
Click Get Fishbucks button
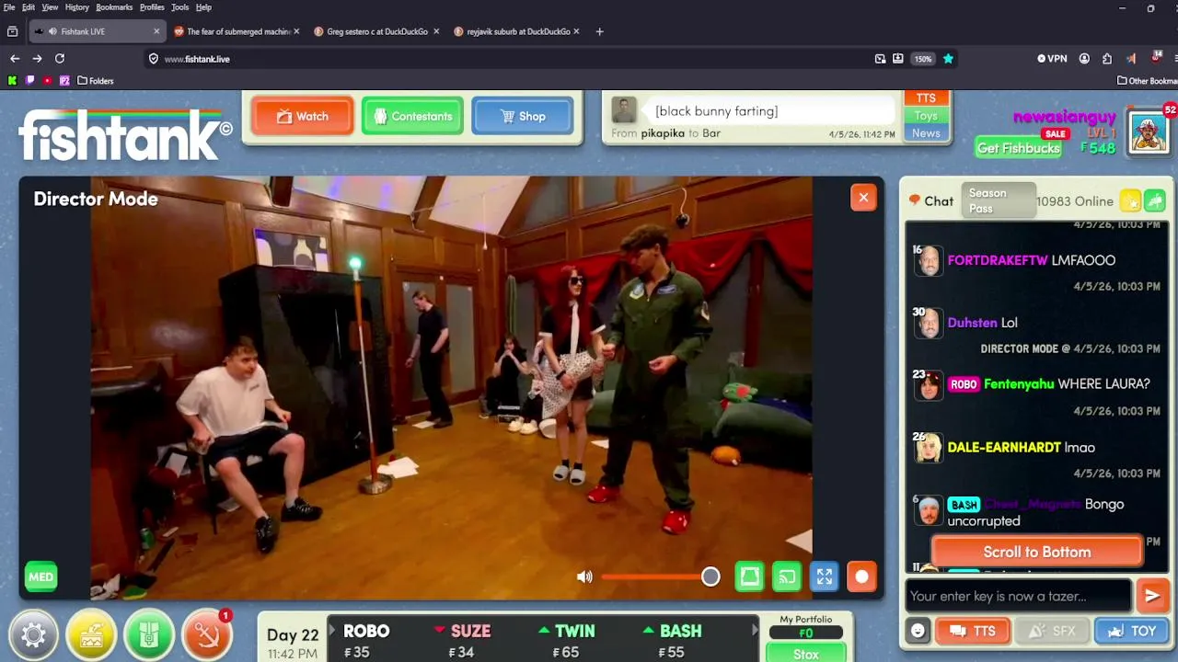[1019, 148]
